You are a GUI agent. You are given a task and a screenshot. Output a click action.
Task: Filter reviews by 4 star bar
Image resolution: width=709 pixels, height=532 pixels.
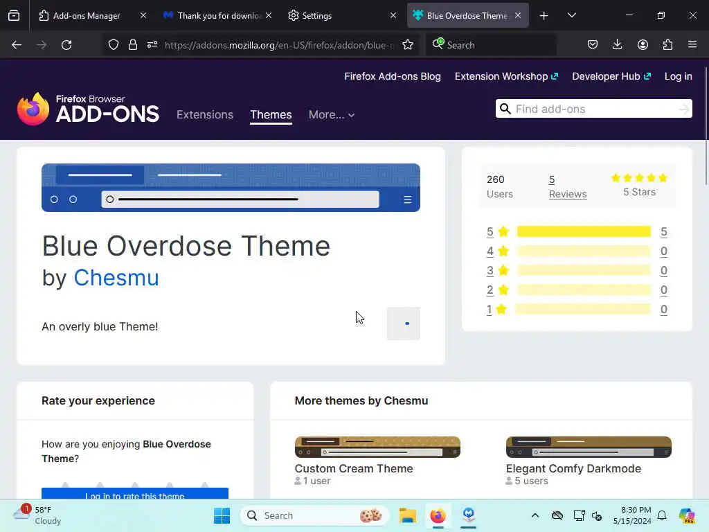[x=584, y=251]
